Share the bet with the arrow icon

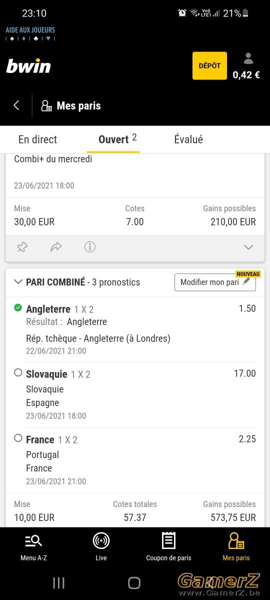point(56,247)
